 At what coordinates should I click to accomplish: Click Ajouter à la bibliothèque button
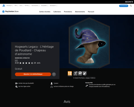[33, 74]
